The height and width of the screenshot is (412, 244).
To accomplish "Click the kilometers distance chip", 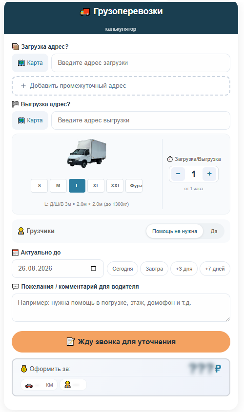I will tap(39, 385).
